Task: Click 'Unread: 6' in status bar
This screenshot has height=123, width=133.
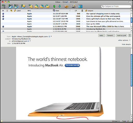Action: (x=116, y=121)
